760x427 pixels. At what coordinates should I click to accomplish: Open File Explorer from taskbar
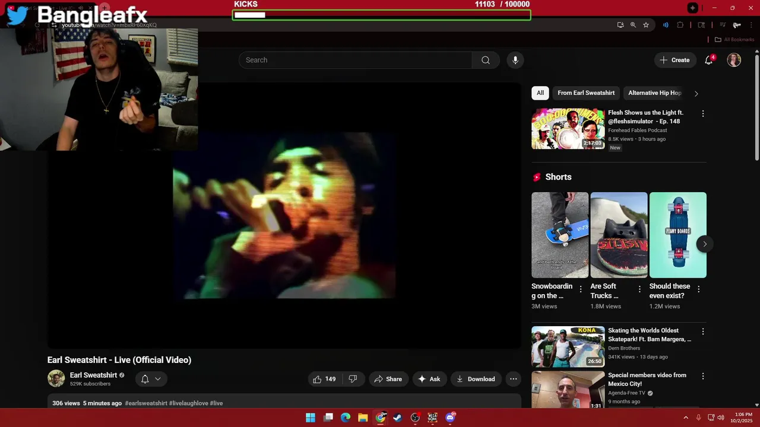coord(363,418)
